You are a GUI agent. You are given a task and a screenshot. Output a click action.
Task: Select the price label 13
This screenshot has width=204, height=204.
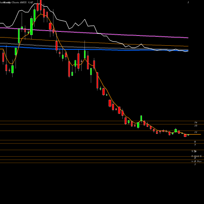[x=196, y=126]
